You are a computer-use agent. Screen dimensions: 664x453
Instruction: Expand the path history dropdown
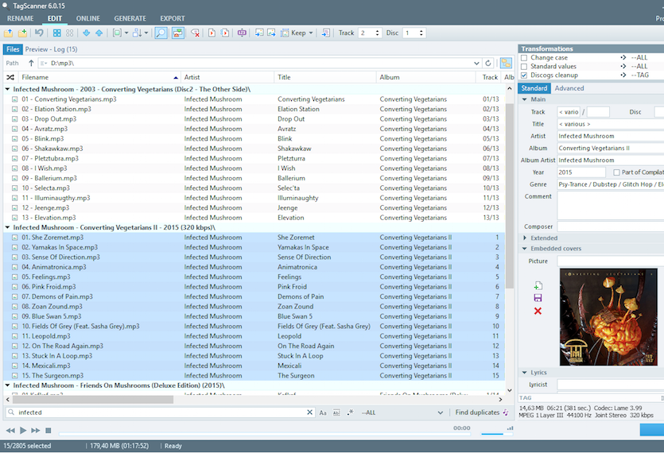point(476,63)
